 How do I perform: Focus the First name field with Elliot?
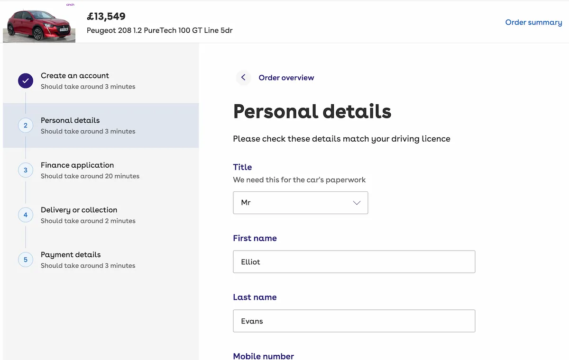click(x=354, y=262)
